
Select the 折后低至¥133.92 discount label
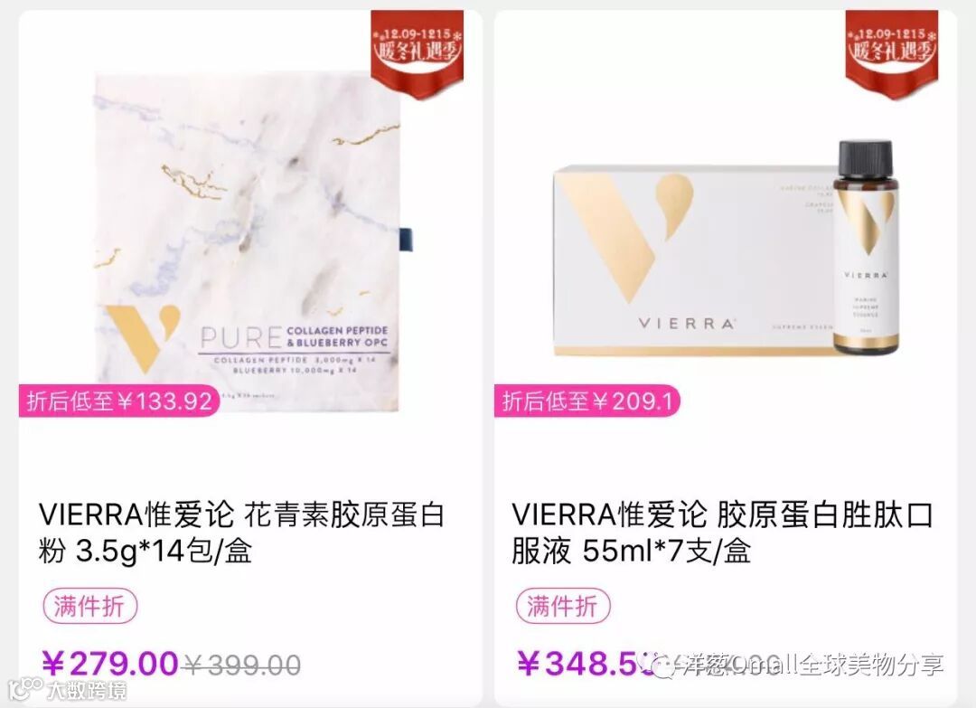[x=119, y=401]
